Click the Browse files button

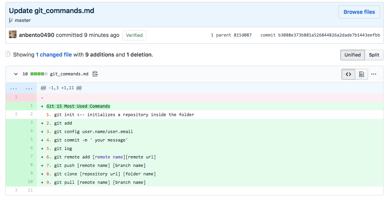pos(359,12)
